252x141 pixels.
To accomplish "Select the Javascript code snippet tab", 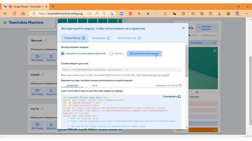I will [72, 85].
